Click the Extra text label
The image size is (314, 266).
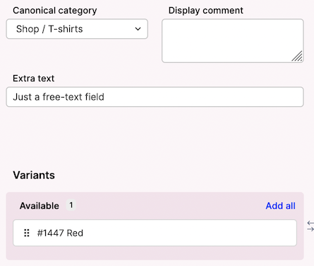pos(34,79)
